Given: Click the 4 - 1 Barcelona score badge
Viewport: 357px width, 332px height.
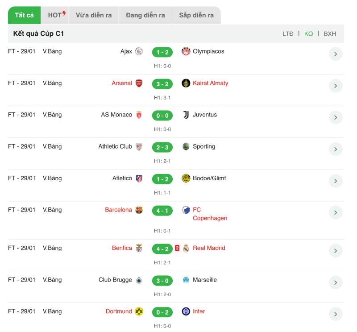Looking at the screenshot, I should pos(162,211).
